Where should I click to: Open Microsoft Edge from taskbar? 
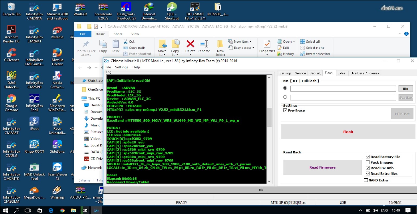coord(51,210)
